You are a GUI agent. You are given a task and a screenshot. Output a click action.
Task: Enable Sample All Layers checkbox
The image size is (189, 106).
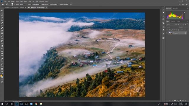(x=59, y=4)
